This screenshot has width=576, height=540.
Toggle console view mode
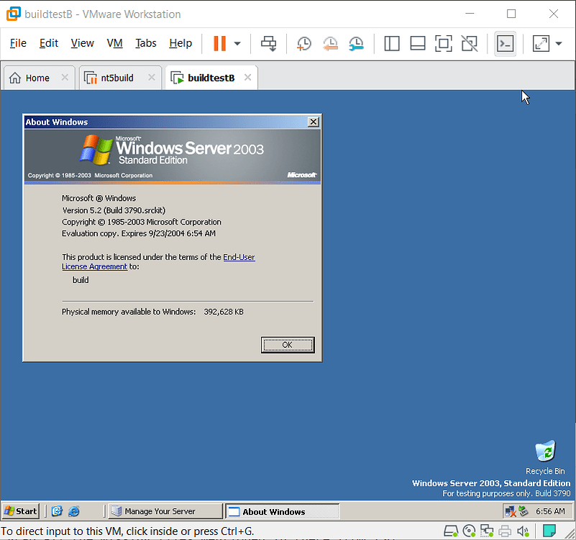pos(505,44)
